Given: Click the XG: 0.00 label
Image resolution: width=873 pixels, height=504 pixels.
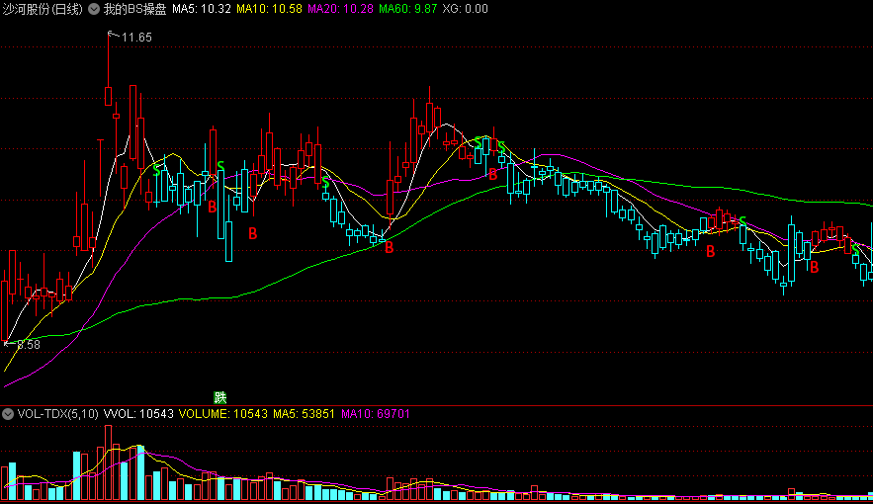Looking at the screenshot, I should click(465, 9).
